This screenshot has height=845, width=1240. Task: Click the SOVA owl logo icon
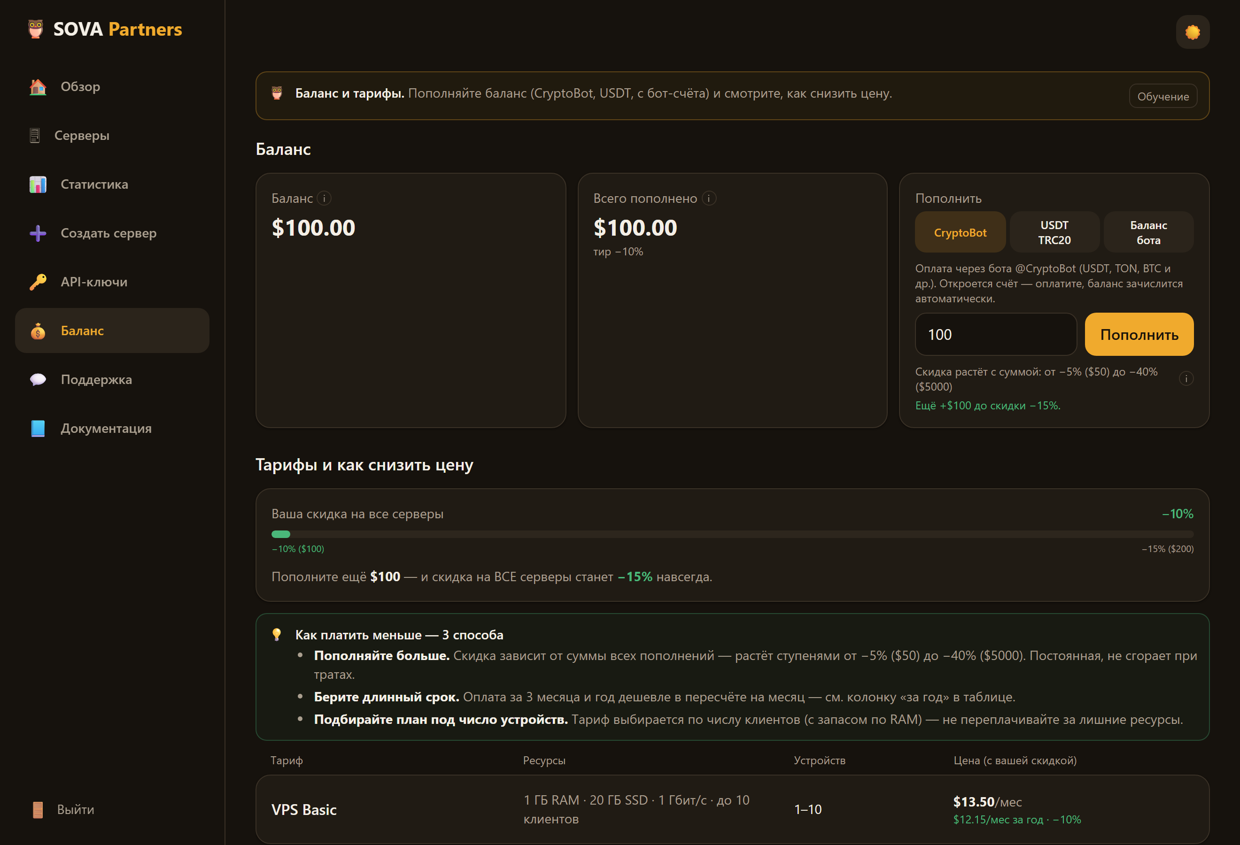pos(35,29)
